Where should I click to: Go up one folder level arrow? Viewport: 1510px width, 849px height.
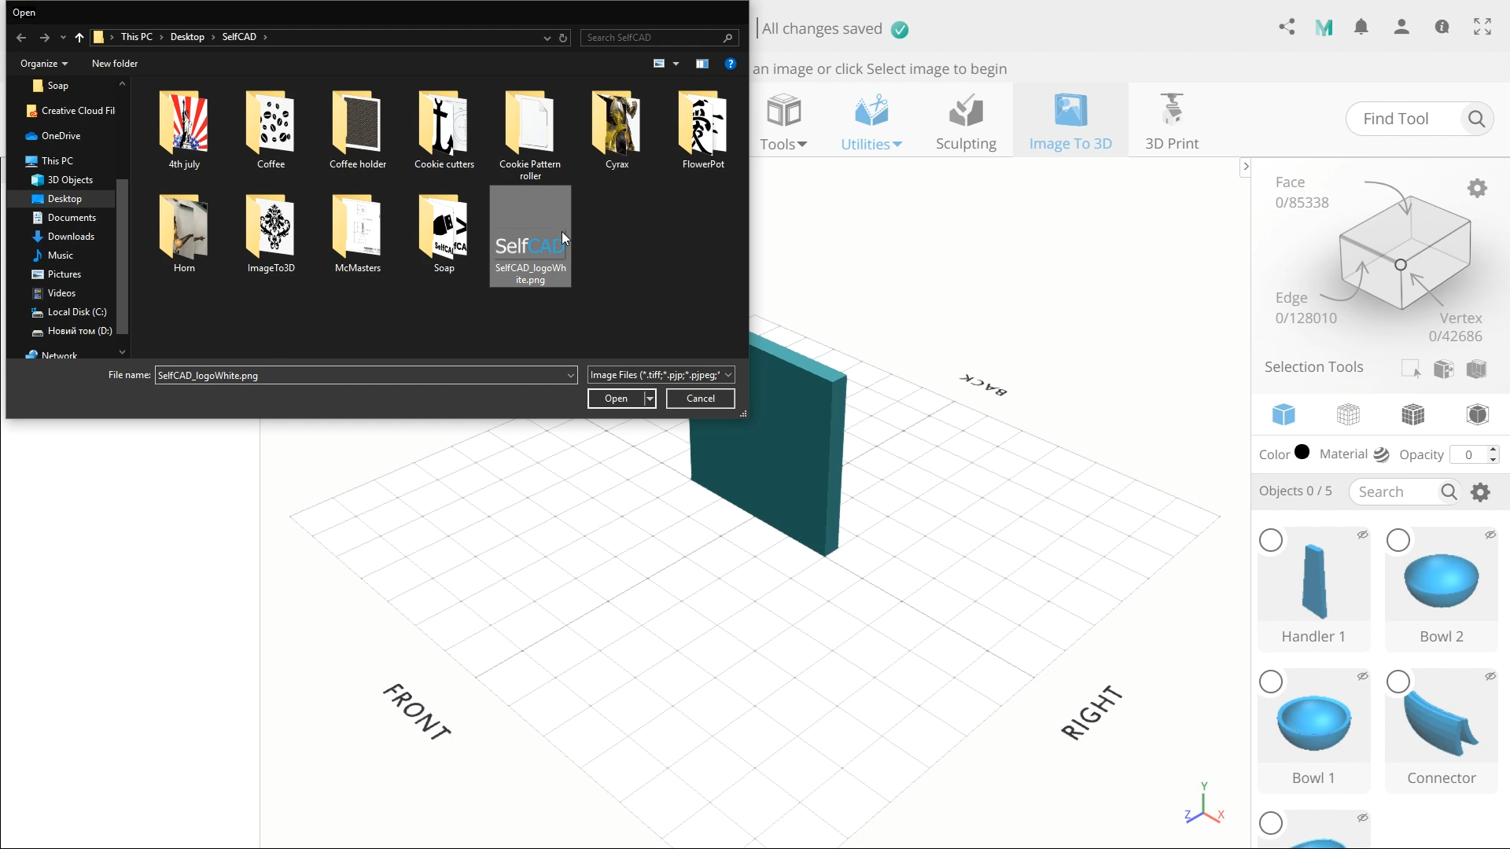(x=79, y=38)
